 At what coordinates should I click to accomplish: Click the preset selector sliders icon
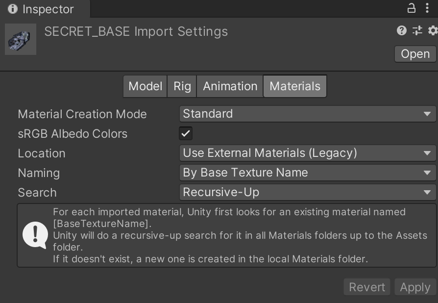coord(417,30)
